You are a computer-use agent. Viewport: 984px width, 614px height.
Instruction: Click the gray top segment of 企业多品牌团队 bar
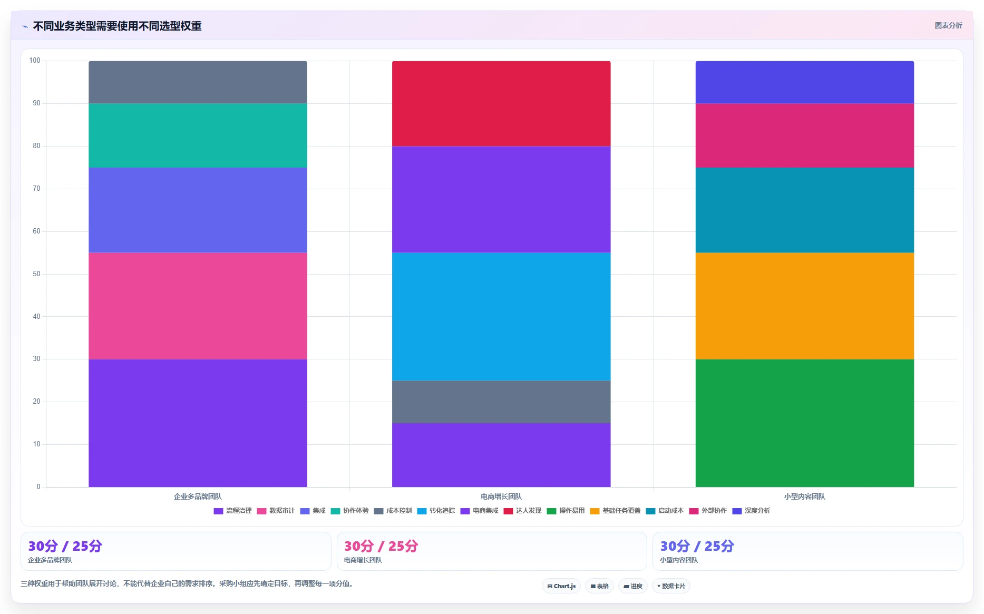[x=198, y=82]
